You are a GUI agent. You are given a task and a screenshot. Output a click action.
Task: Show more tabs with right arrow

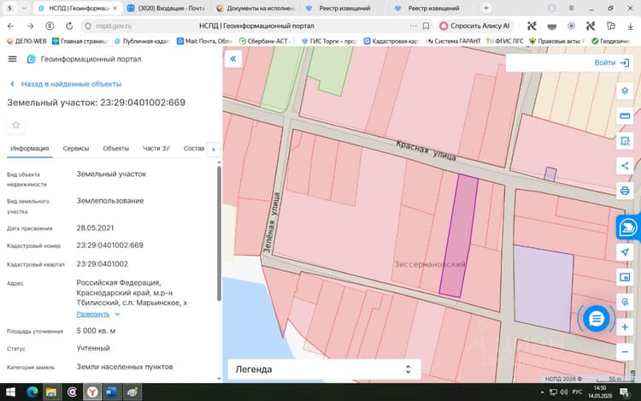[x=214, y=150]
